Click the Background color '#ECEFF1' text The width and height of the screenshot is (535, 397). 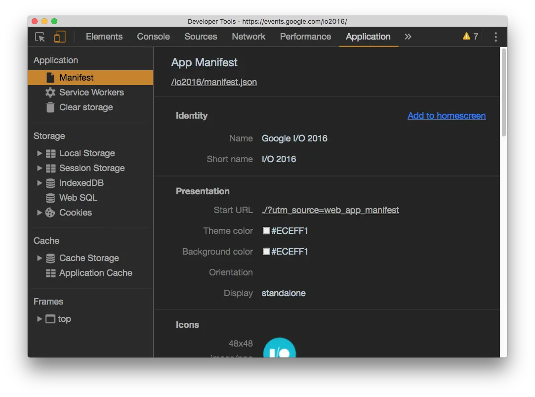point(289,252)
